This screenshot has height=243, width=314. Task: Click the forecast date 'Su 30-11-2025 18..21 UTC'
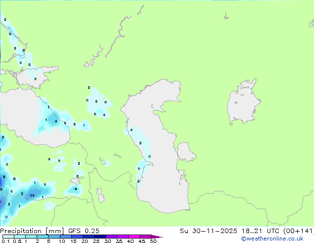(230, 231)
